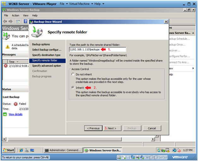198x161 pixels.
Task: Click the Server Manager quick launch icon
Action: coord(27,150)
